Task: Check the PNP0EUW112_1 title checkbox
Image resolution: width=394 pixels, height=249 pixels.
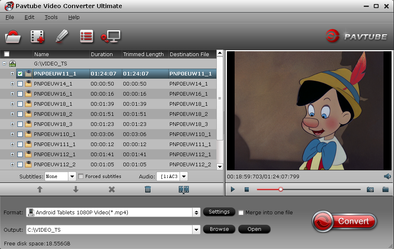Action: pyautogui.click(x=20, y=155)
